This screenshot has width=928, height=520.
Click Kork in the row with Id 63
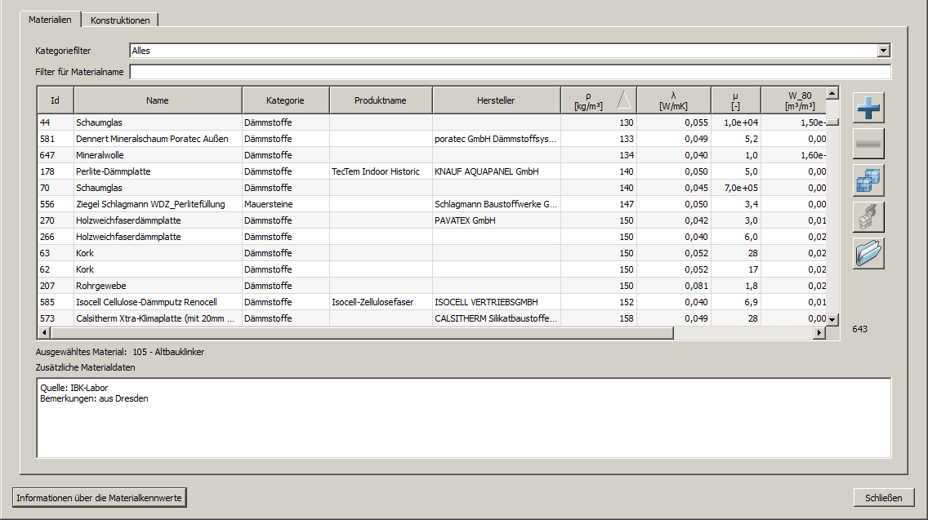click(85, 253)
